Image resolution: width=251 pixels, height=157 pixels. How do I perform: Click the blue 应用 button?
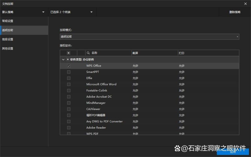[x=233, y=152]
